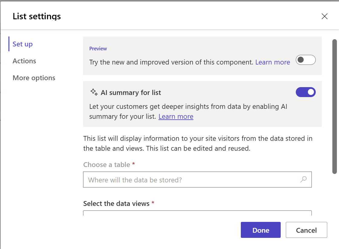Cancel the list settings changes
The width and height of the screenshot is (339, 249).
(x=306, y=230)
